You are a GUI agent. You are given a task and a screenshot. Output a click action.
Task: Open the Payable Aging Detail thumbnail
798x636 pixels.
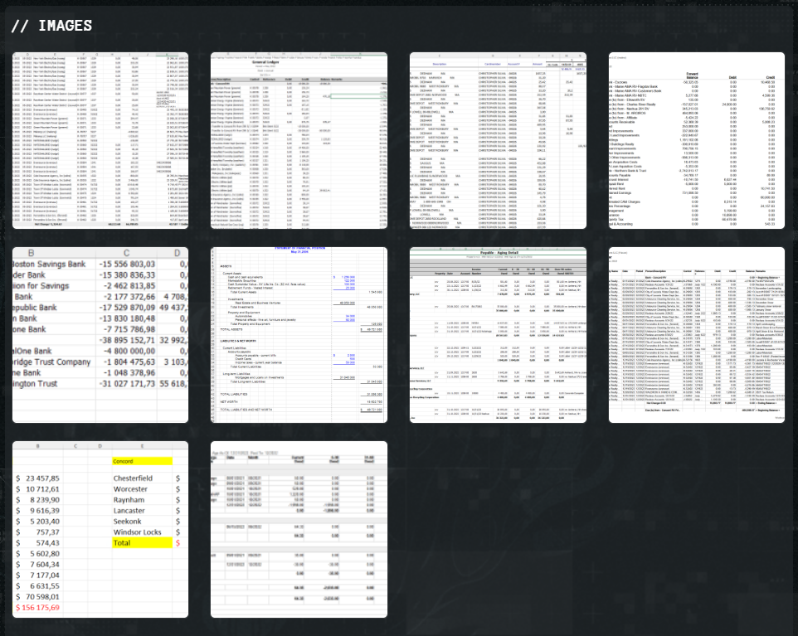(498, 334)
